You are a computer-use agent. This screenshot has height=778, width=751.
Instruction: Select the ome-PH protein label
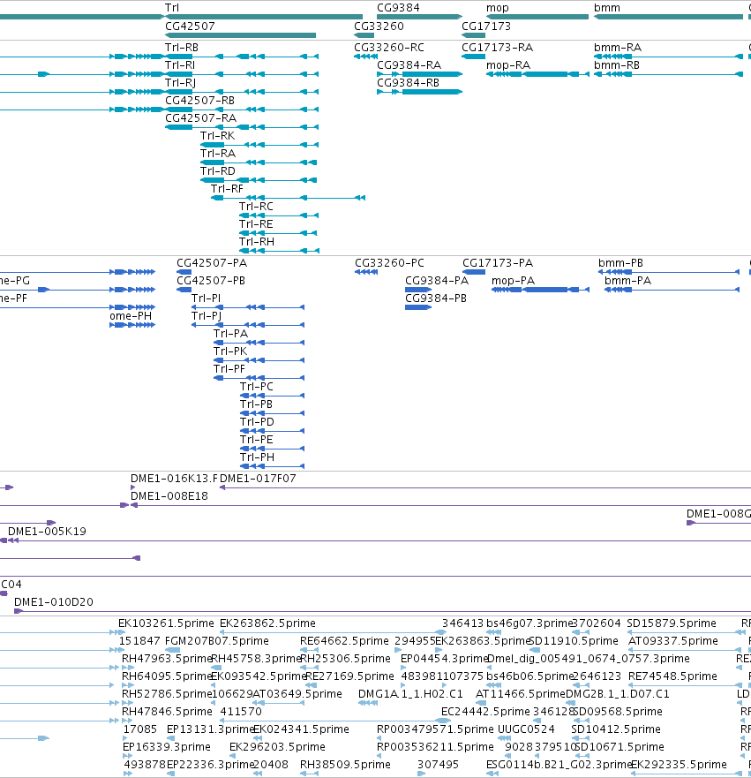coord(131,316)
